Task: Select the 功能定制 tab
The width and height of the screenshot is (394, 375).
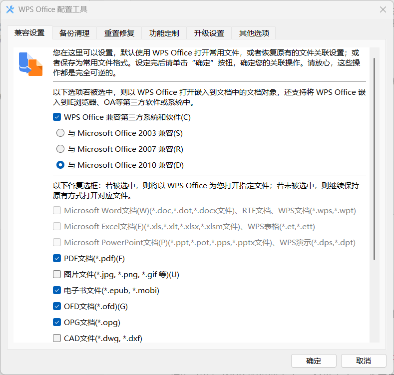Action: click(164, 33)
